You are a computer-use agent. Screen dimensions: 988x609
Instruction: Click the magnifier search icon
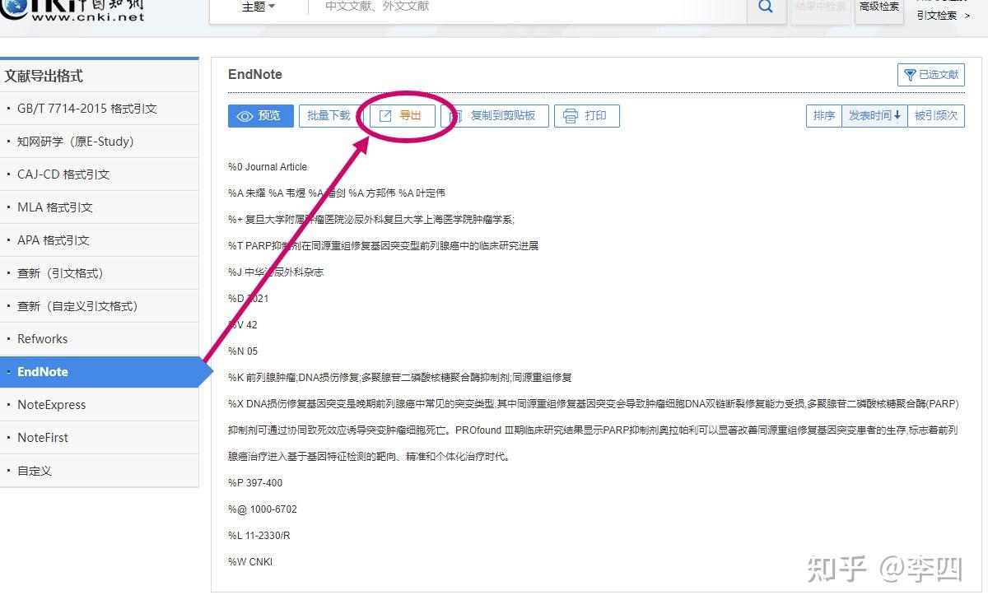766,7
